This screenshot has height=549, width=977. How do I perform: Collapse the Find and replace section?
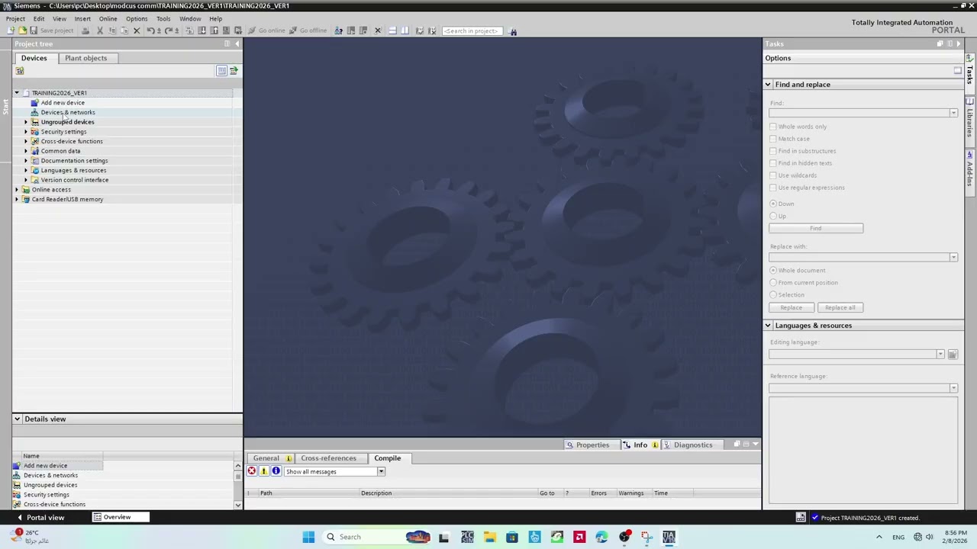pyautogui.click(x=768, y=85)
